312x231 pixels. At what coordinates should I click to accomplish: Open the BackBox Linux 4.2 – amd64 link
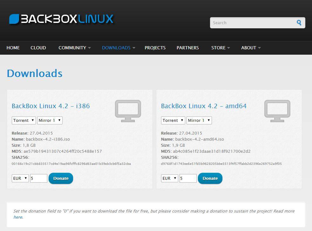pyautogui.click(x=204, y=106)
